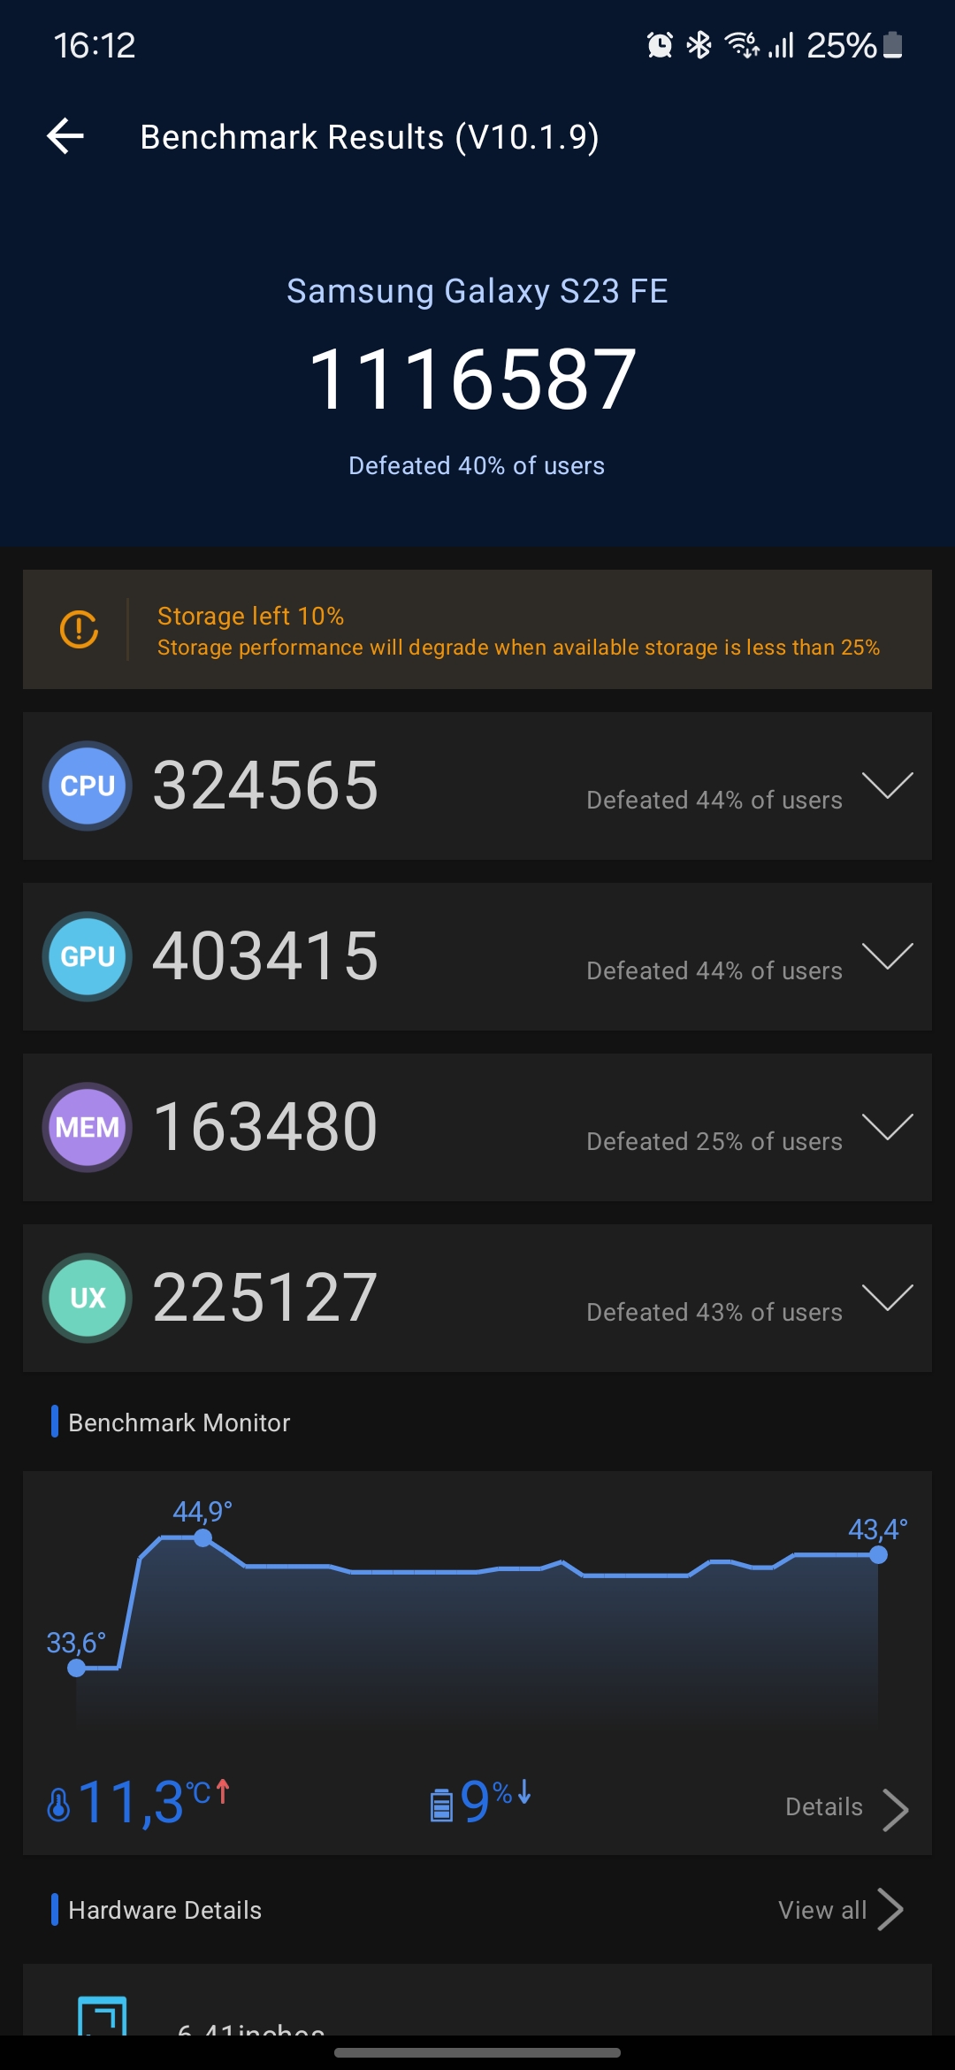Expand the GPU score breakdown chevron
Viewport: 955px width, 2070px height.
[887, 955]
